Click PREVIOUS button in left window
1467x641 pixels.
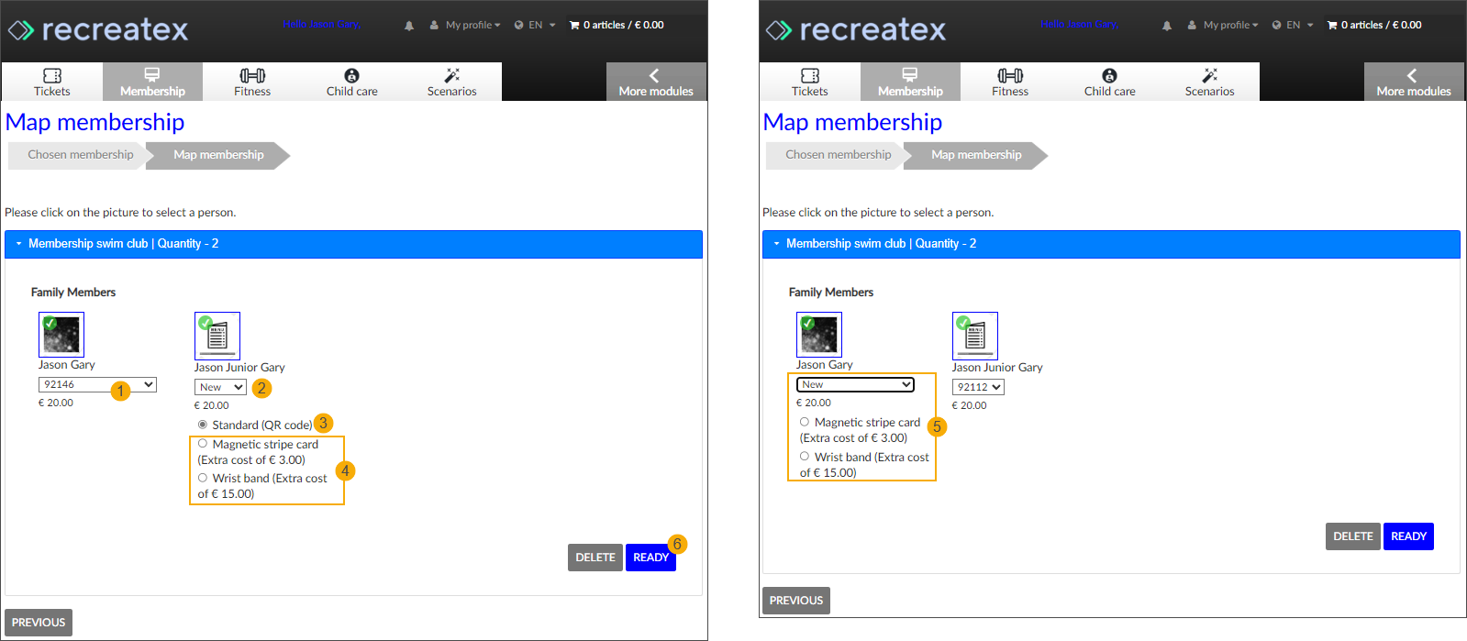pyautogui.click(x=39, y=623)
